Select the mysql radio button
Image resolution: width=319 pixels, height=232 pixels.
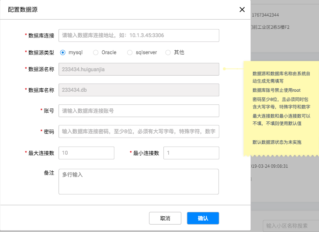click(63, 52)
